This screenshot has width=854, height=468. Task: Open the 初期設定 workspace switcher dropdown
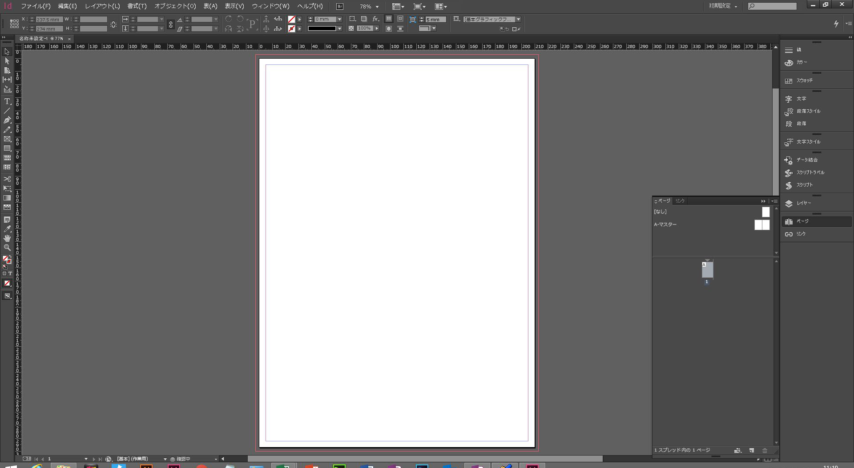pos(723,6)
